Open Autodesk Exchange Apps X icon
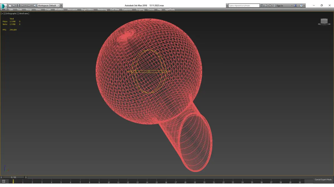This screenshot has height=187, width=334. pos(295,6)
